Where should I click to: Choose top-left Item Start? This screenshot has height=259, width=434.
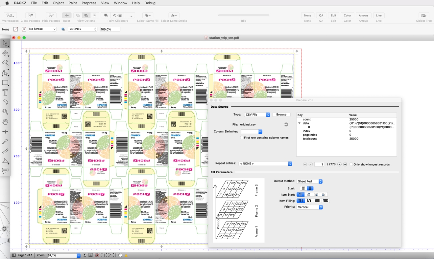pos(301,194)
